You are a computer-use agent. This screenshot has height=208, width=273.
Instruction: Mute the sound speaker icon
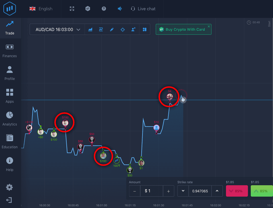(x=120, y=9)
